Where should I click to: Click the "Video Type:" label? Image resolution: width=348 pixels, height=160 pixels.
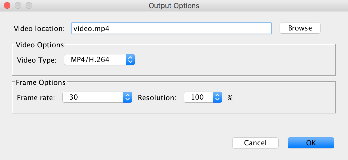tap(37, 60)
